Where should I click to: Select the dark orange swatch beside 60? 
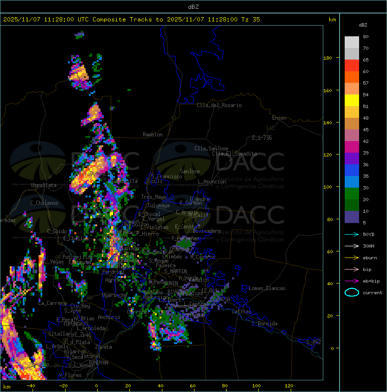click(x=352, y=77)
